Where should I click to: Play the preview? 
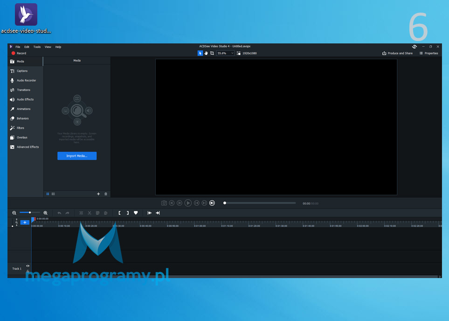pyautogui.click(x=188, y=203)
